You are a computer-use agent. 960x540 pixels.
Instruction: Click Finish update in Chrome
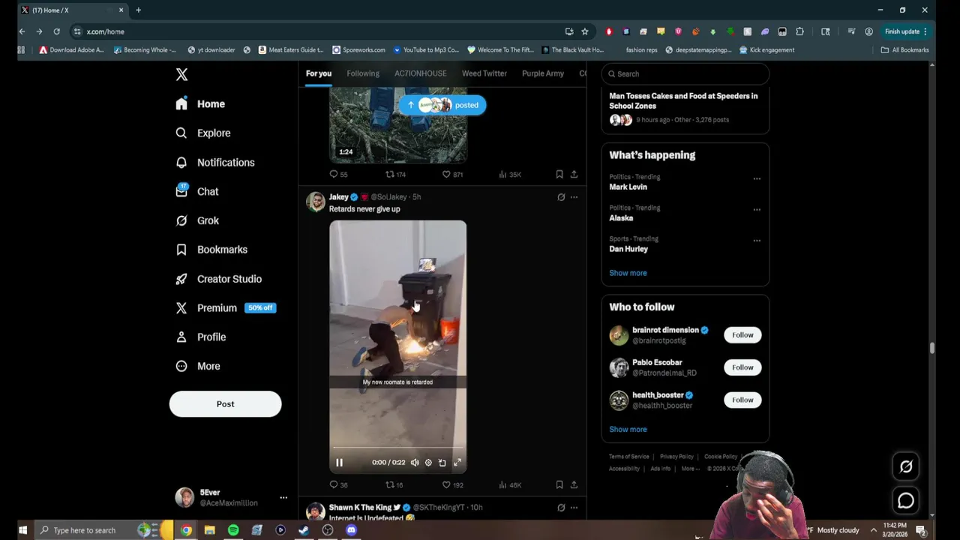pos(906,31)
